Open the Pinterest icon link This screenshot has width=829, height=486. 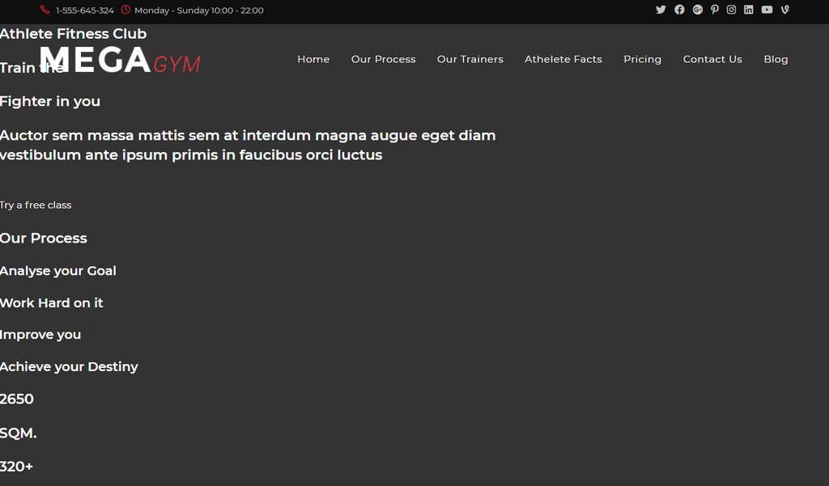pos(715,10)
